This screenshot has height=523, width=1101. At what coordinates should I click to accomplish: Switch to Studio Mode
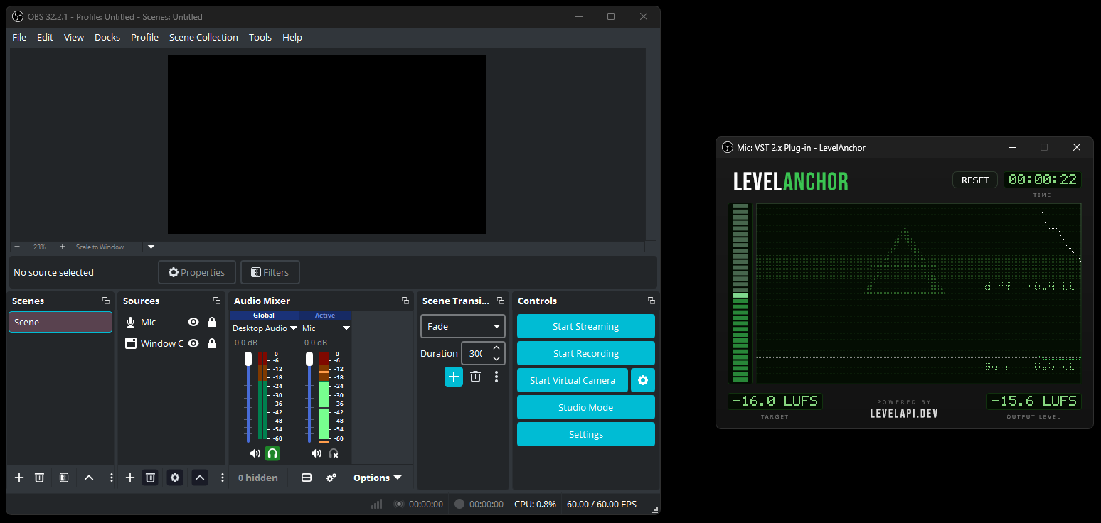point(586,407)
